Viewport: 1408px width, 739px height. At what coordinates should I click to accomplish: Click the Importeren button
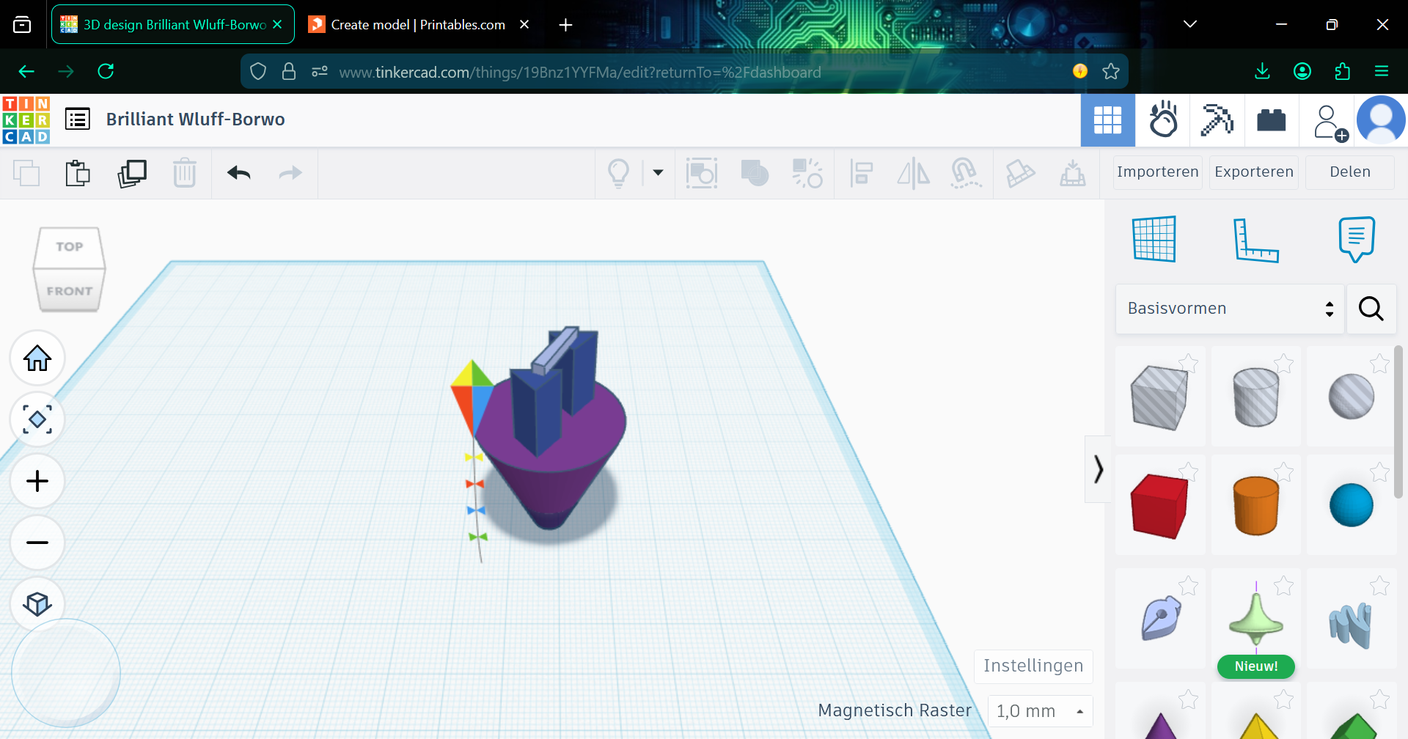1158,172
